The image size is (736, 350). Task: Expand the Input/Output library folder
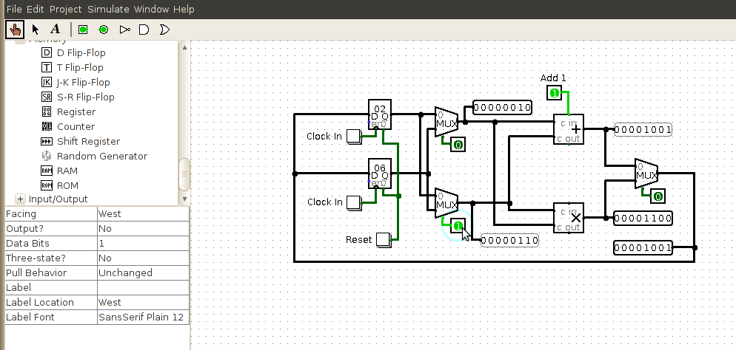(x=20, y=199)
